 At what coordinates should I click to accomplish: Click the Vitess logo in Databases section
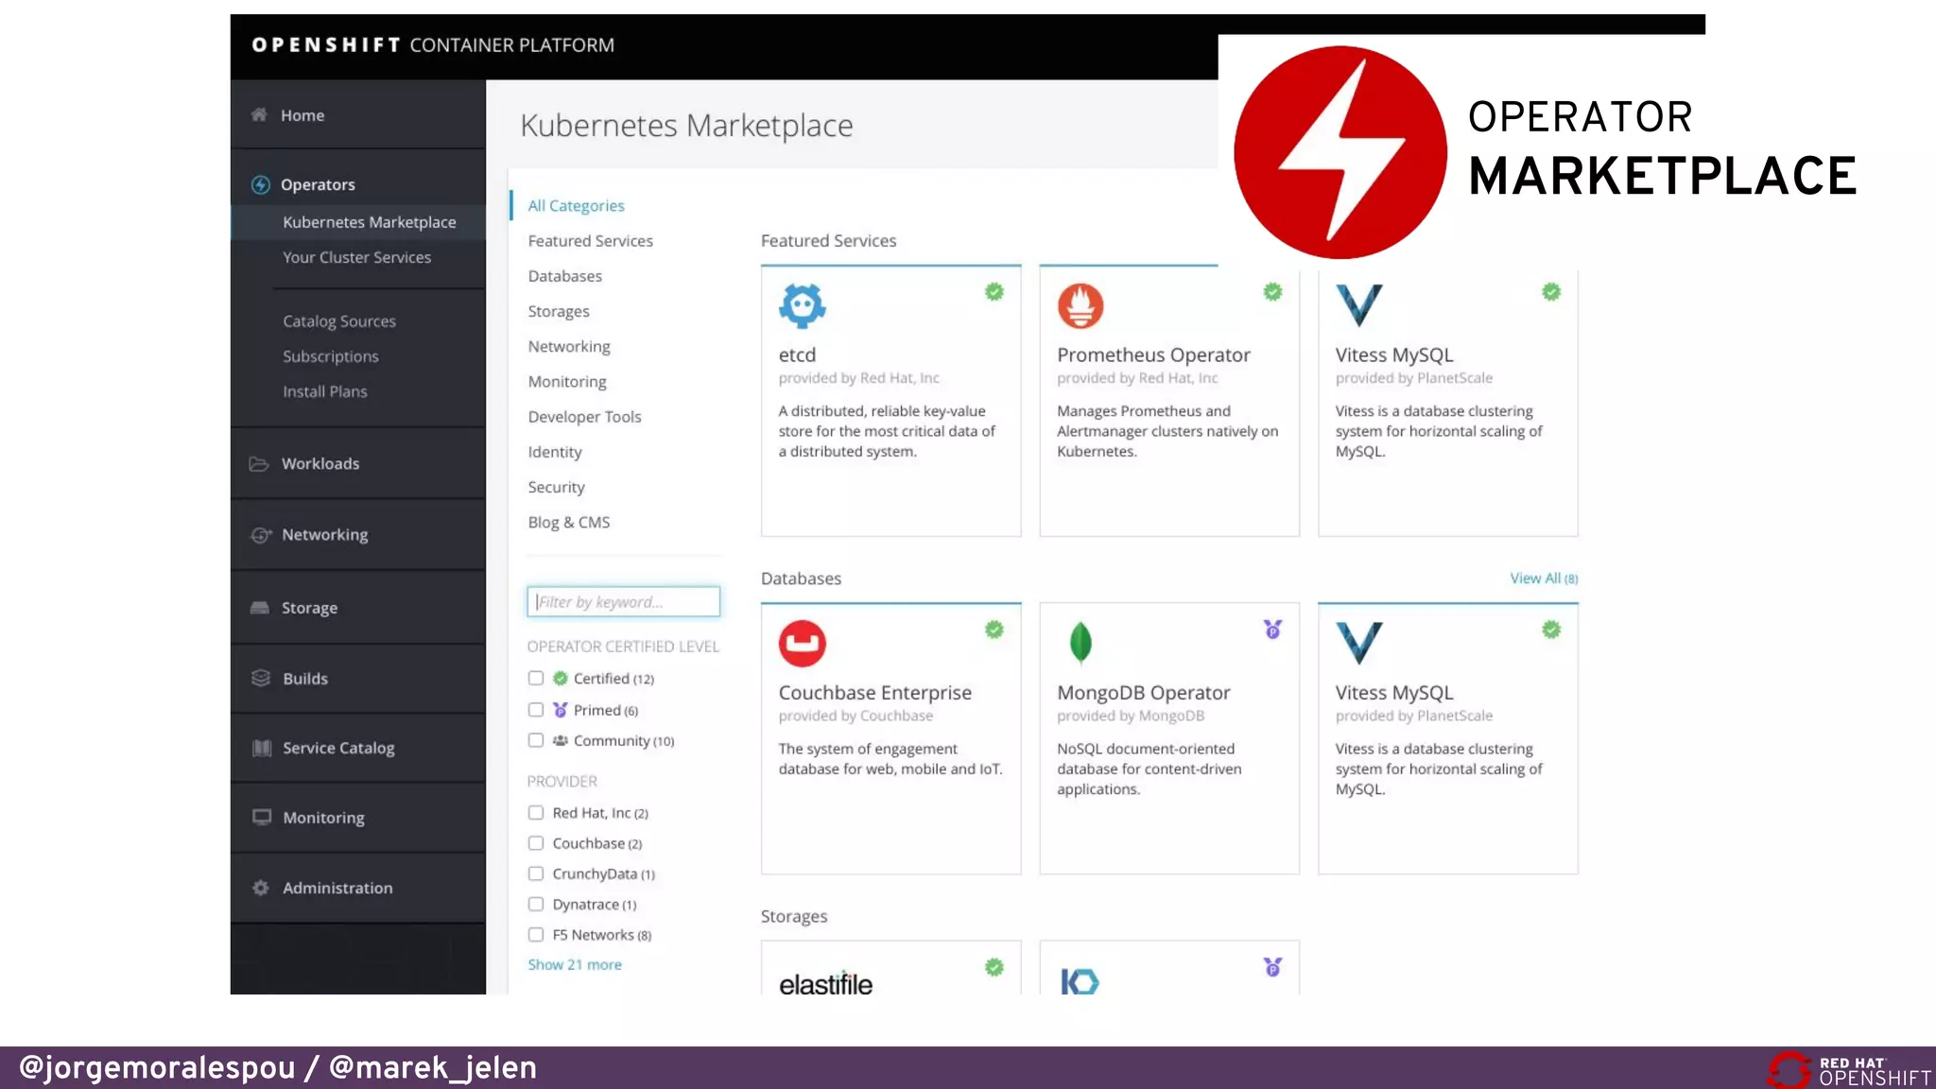[x=1359, y=643]
